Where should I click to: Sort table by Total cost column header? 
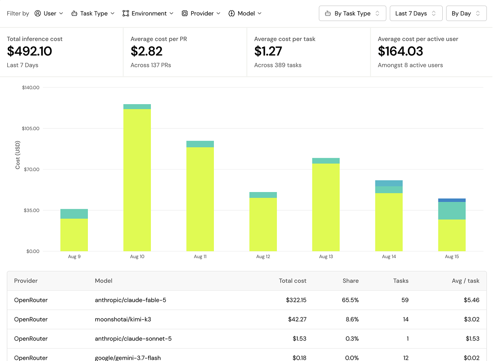[x=292, y=281]
